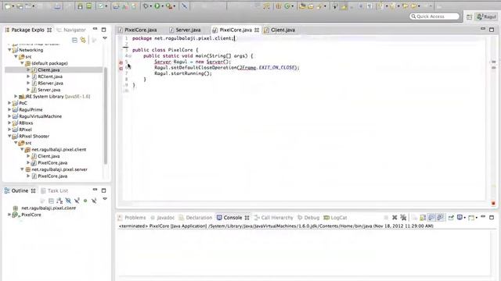
Task: Collapse the Networking project
Action: 9,50
